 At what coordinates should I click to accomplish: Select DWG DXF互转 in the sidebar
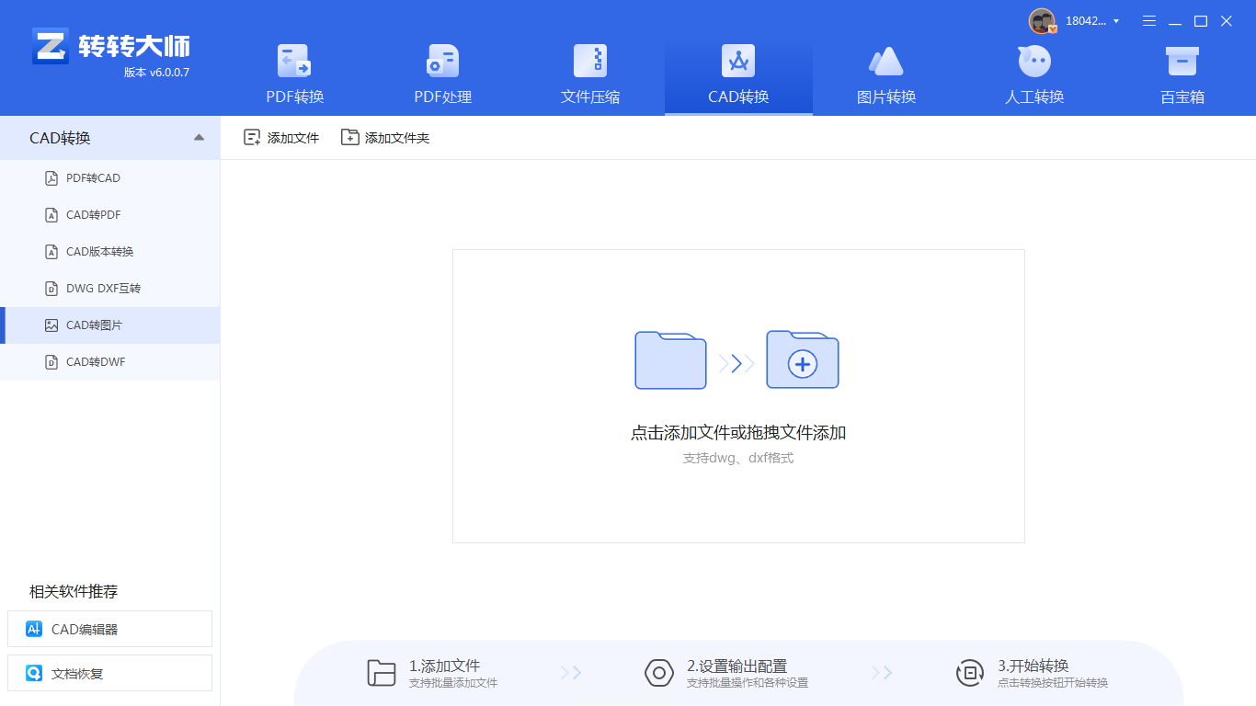coord(110,289)
